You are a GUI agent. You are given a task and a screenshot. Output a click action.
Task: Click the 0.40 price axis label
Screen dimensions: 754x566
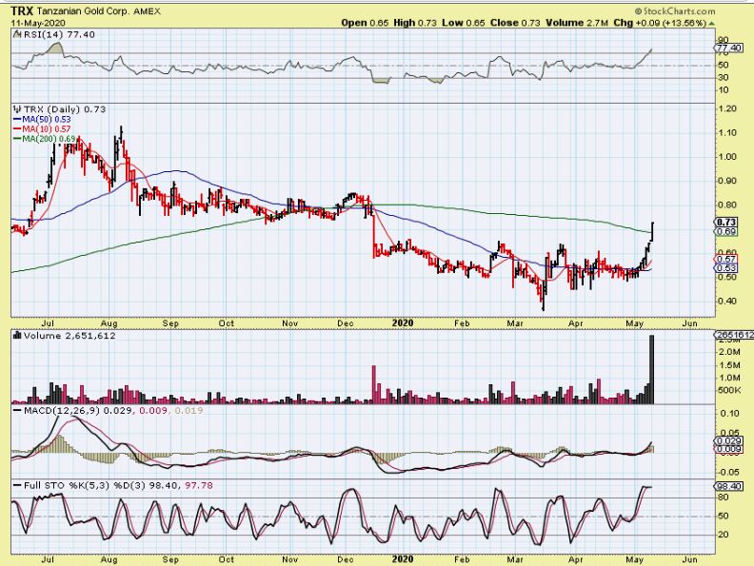pos(726,301)
